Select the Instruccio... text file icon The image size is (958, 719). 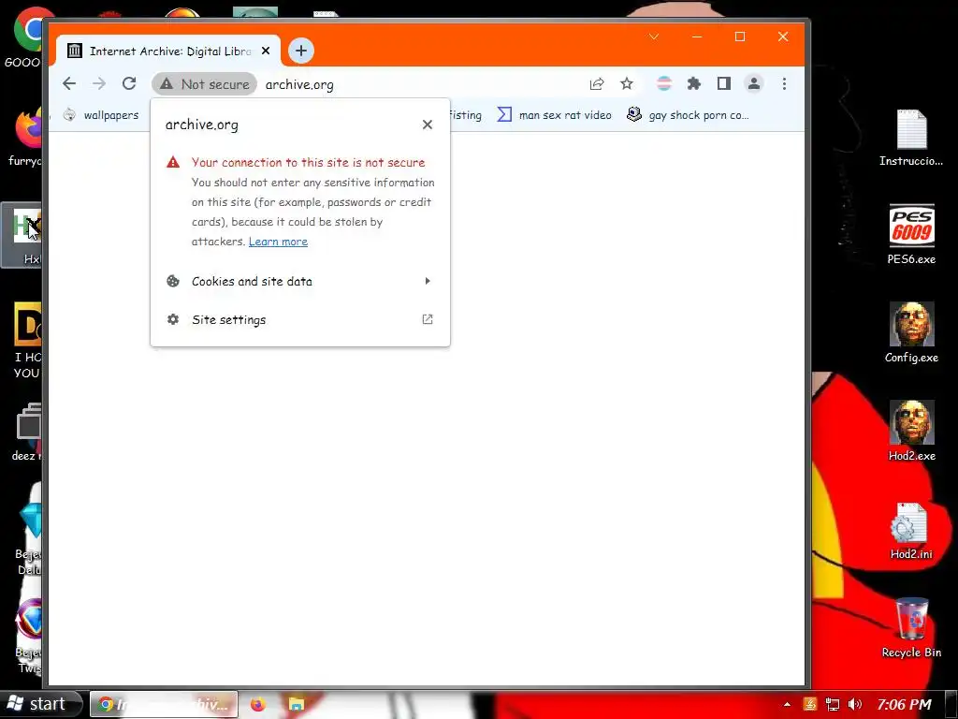(911, 138)
